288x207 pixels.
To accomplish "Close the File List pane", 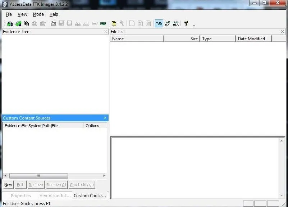I will (283, 32).
